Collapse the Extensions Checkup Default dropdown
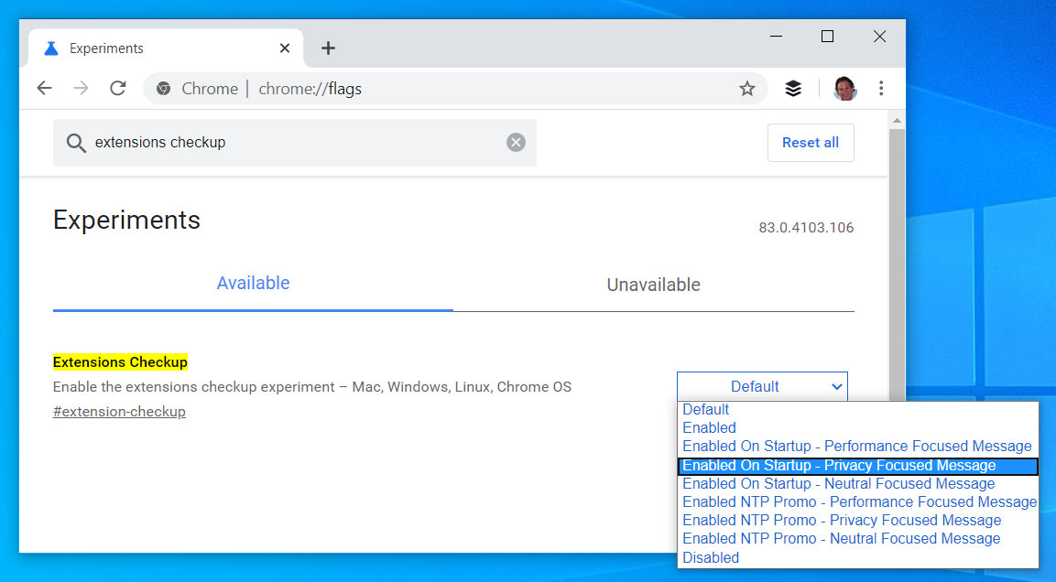The image size is (1056, 582). point(762,386)
